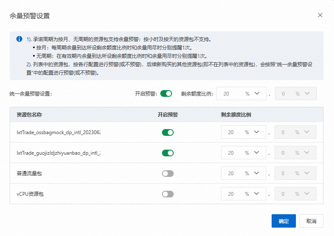Click the 资源包名称 column header
The width and height of the screenshot is (334, 236).
29,114
